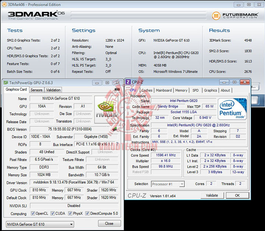265x231 pixels.
Task: Click the Memory Type DDR3 value
Action: click(44, 167)
